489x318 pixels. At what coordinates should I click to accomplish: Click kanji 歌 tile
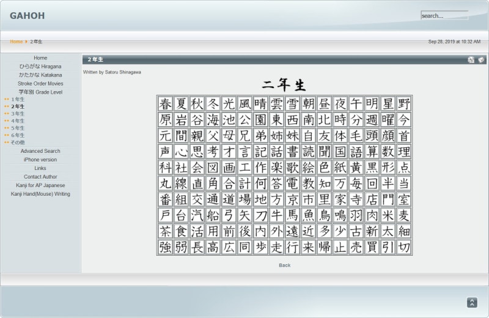pos(293,168)
